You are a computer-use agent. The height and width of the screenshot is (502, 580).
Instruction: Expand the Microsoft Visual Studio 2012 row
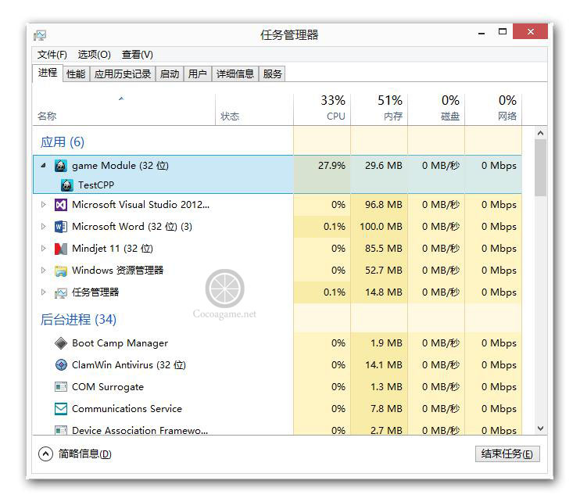click(43, 204)
